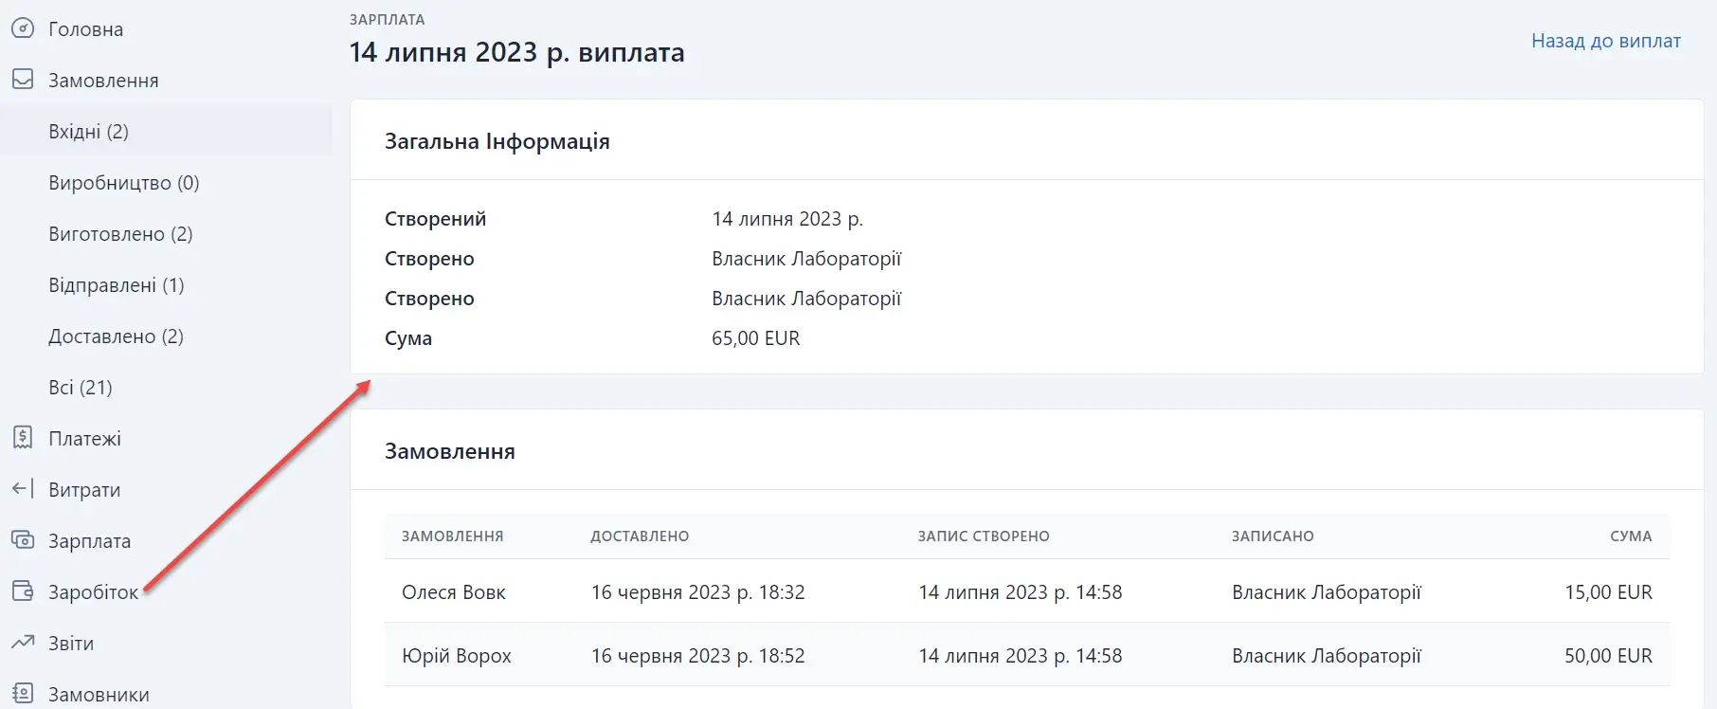
Task: Click the Створений field label
Action: point(436,219)
